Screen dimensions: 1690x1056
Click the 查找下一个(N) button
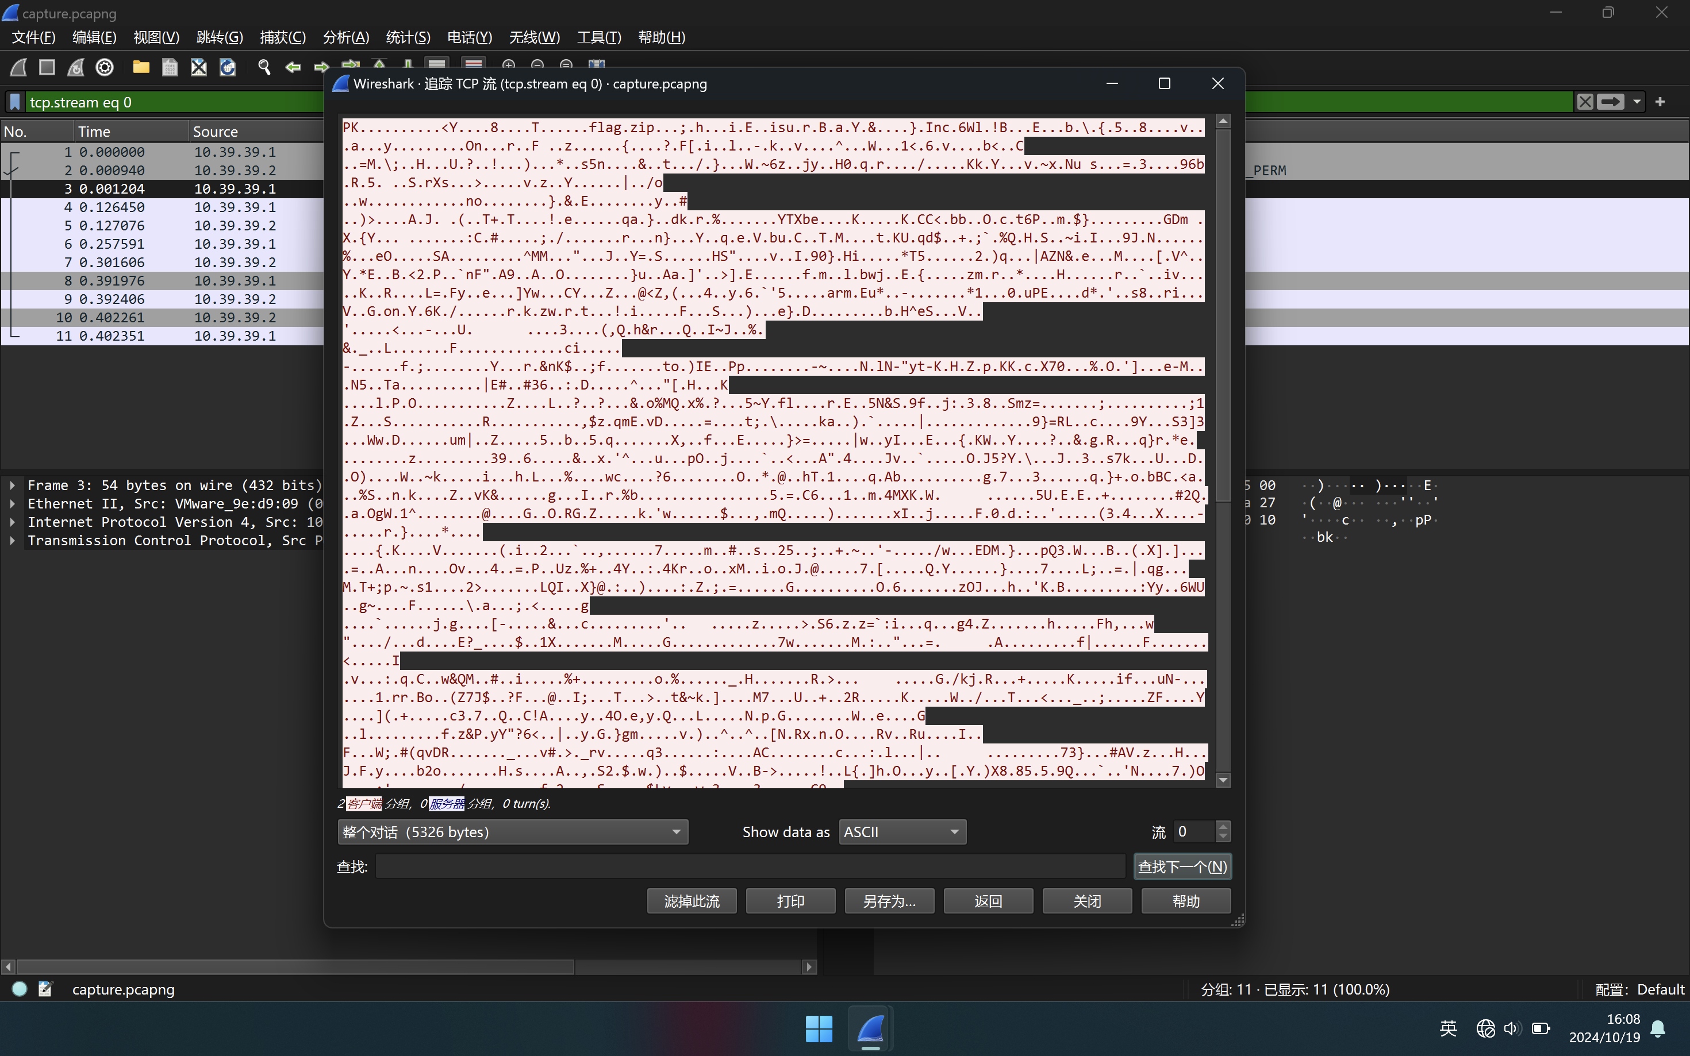click(x=1182, y=866)
